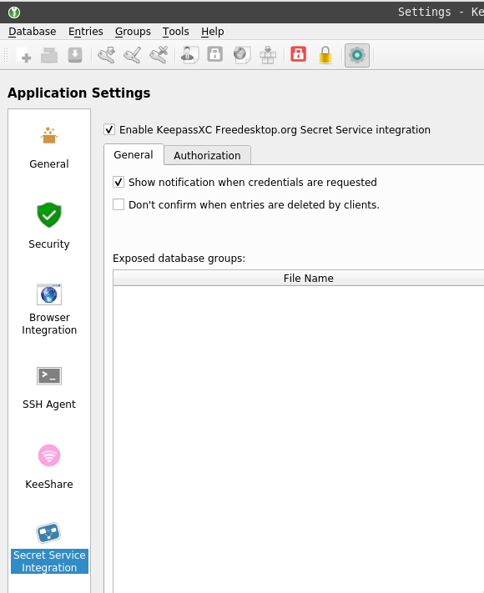This screenshot has width=484, height=593.
Task: Disable Secret Service integration checkbox
Action: pyautogui.click(x=109, y=130)
